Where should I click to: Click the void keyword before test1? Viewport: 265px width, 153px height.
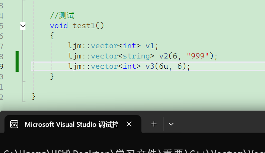click(59, 26)
